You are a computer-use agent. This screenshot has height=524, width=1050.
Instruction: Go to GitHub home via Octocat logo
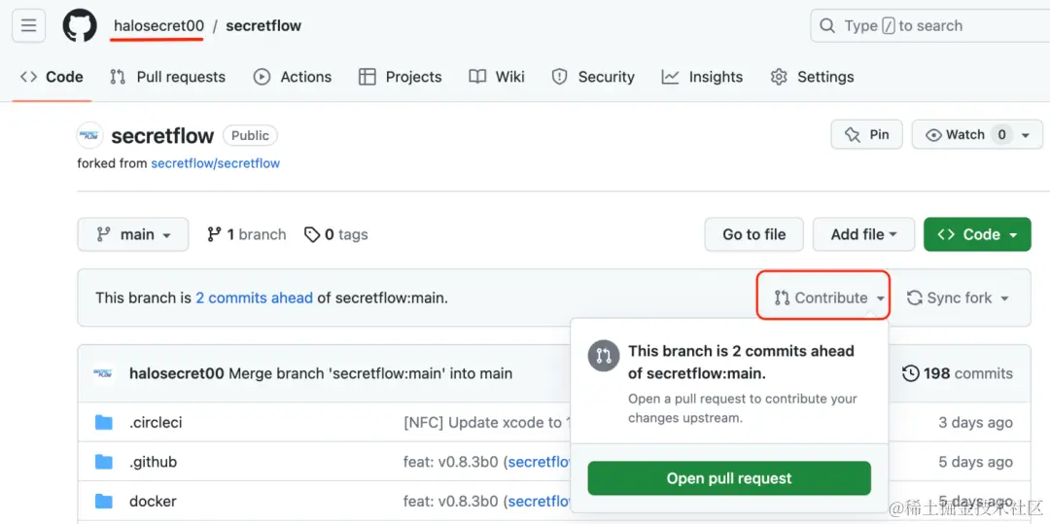(x=80, y=26)
